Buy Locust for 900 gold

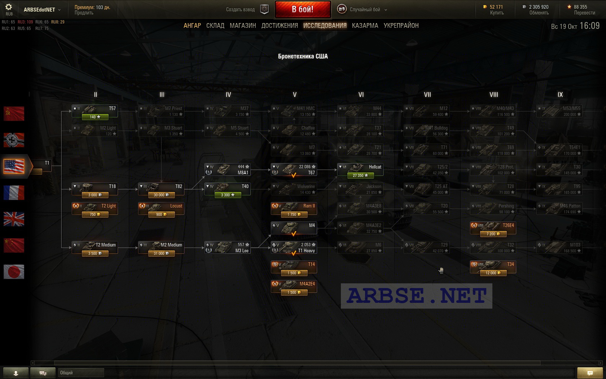pos(161,214)
